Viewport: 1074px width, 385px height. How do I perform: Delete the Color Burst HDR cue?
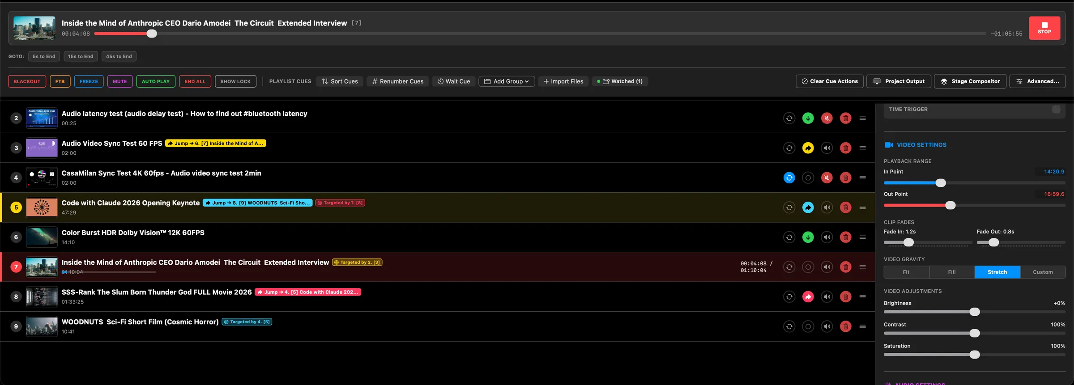846,237
